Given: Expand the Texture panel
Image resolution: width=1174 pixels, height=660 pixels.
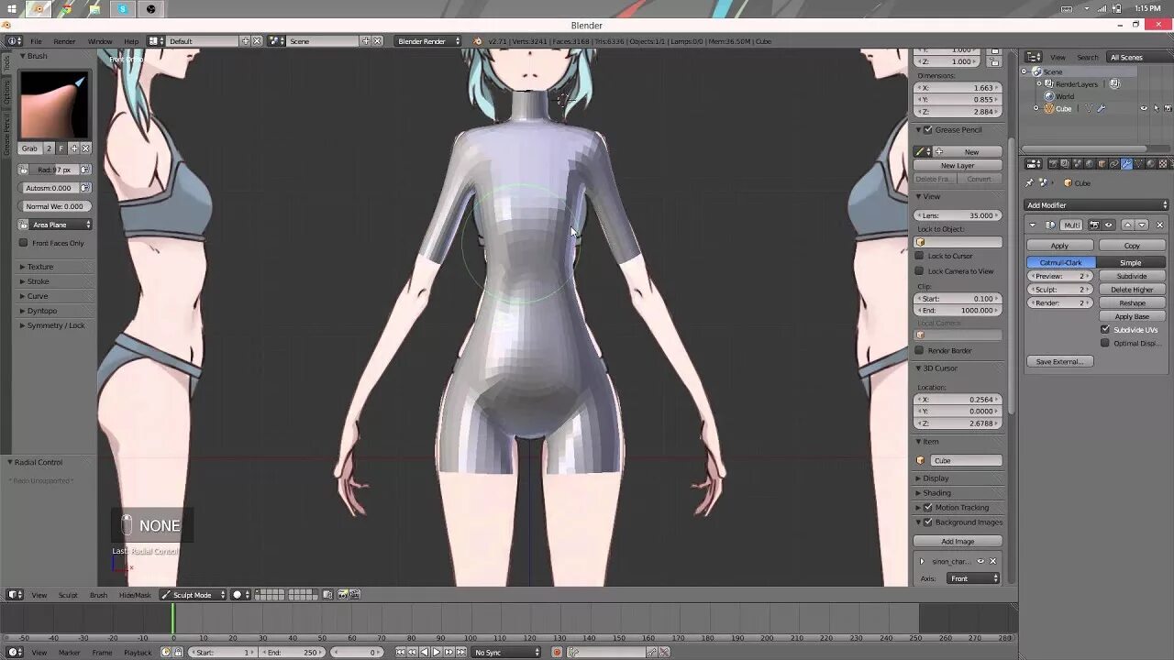Looking at the screenshot, I should 40,267.
